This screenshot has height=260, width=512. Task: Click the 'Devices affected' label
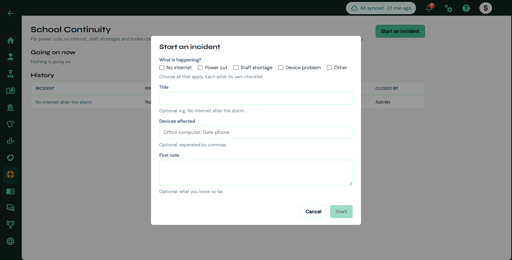click(x=177, y=121)
